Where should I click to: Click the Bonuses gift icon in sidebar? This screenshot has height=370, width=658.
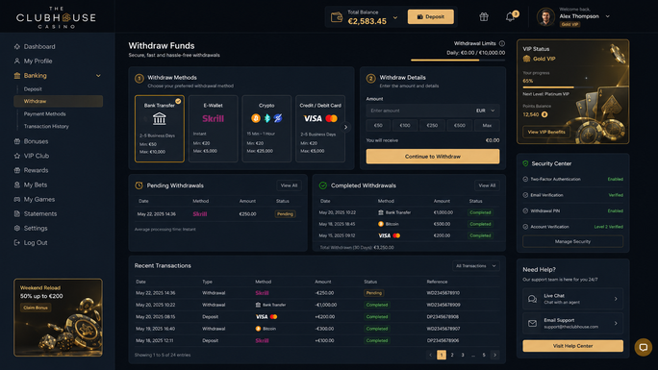point(16,141)
